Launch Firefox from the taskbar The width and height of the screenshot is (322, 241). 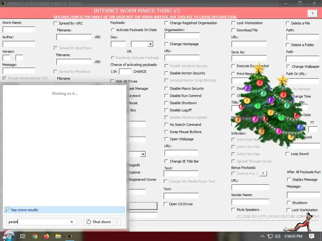(x=47, y=236)
